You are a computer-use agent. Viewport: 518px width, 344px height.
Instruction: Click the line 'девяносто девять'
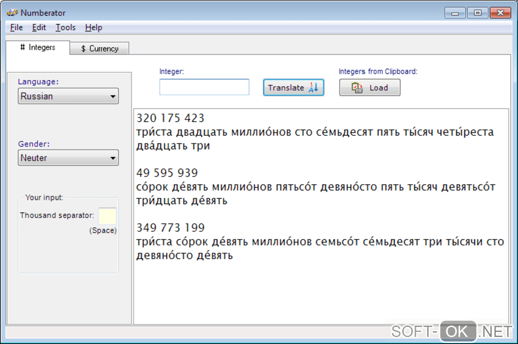184,255
